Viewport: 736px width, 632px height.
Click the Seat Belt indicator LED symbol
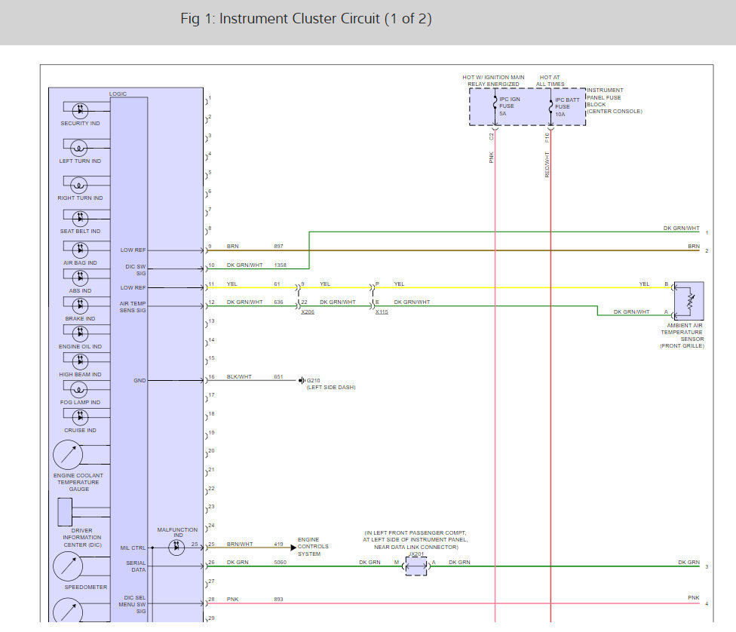click(80, 219)
